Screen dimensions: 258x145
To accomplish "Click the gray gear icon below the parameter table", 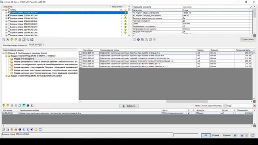I will point(154,39).
